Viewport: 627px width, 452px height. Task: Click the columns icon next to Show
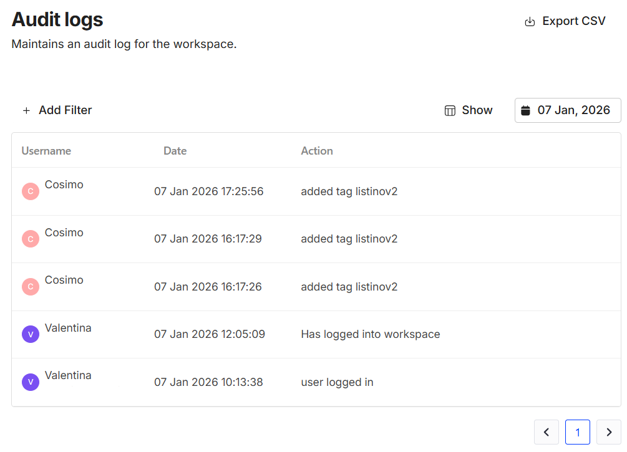click(450, 110)
